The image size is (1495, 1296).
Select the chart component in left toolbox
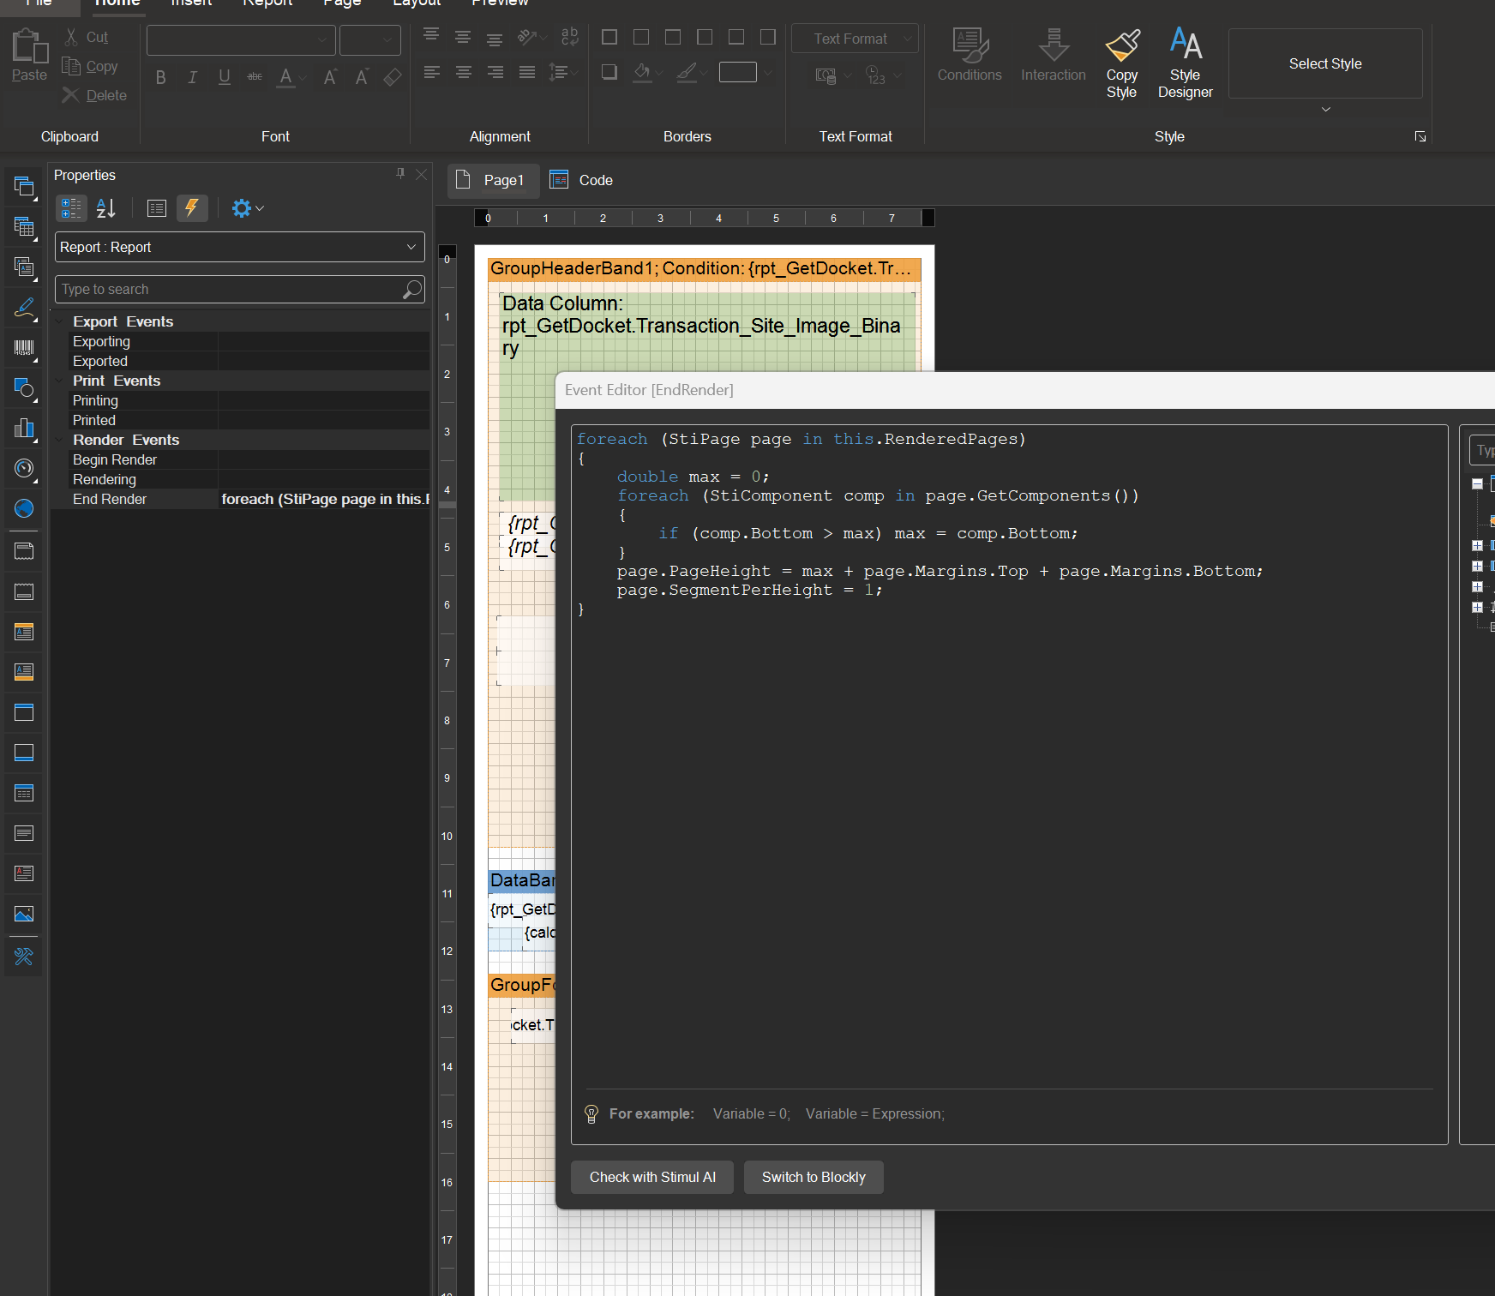24,428
